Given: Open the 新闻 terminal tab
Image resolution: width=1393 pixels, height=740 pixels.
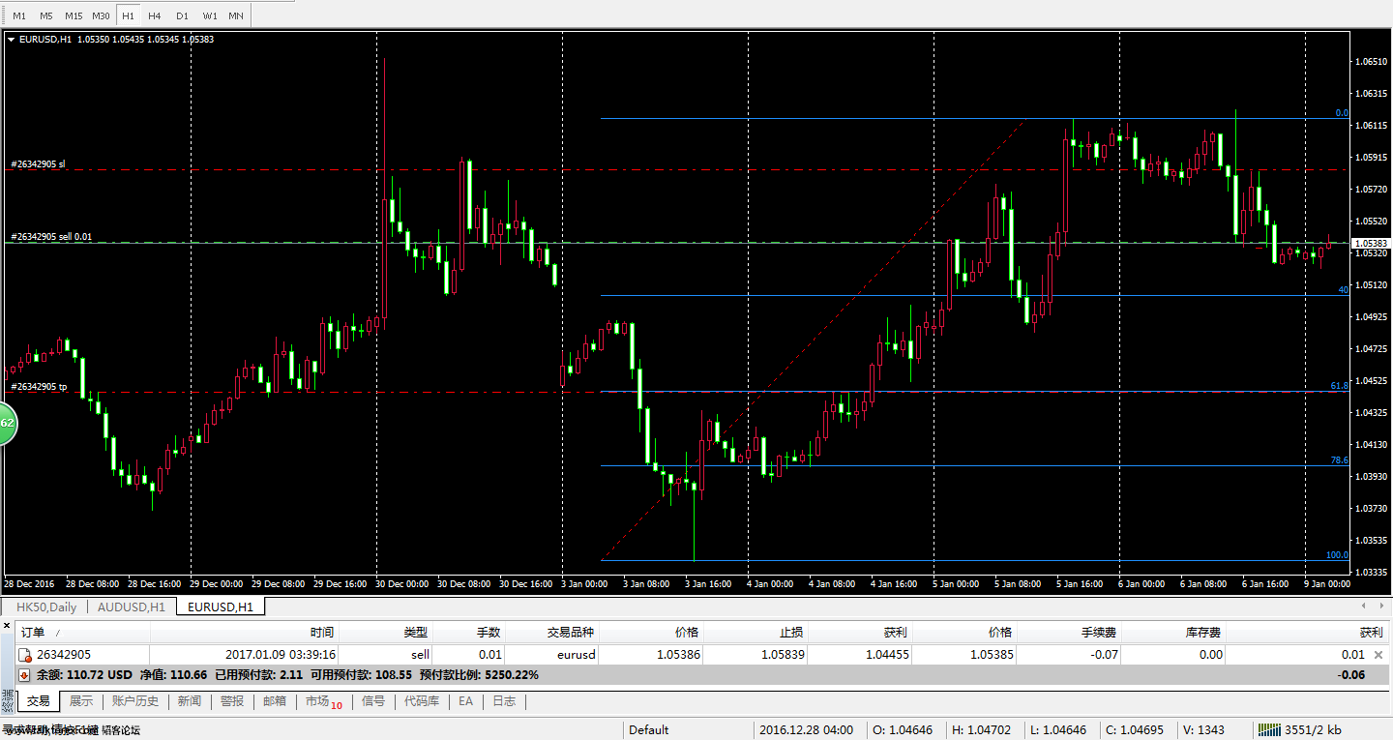Looking at the screenshot, I should tap(190, 701).
